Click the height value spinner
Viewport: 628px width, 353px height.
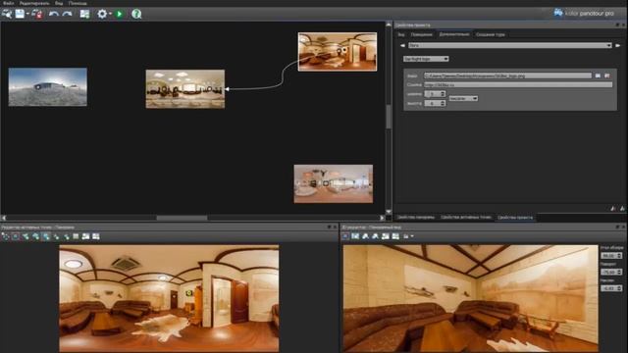pos(435,103)
